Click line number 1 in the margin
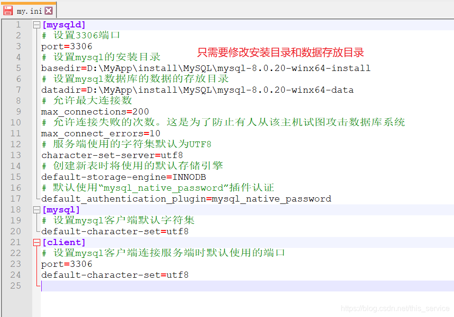The width and height of the screenshot is (454, 317). point(18,25)
